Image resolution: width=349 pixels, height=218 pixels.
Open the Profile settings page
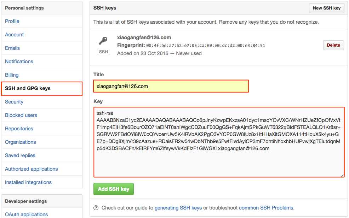tap(12, 21)
